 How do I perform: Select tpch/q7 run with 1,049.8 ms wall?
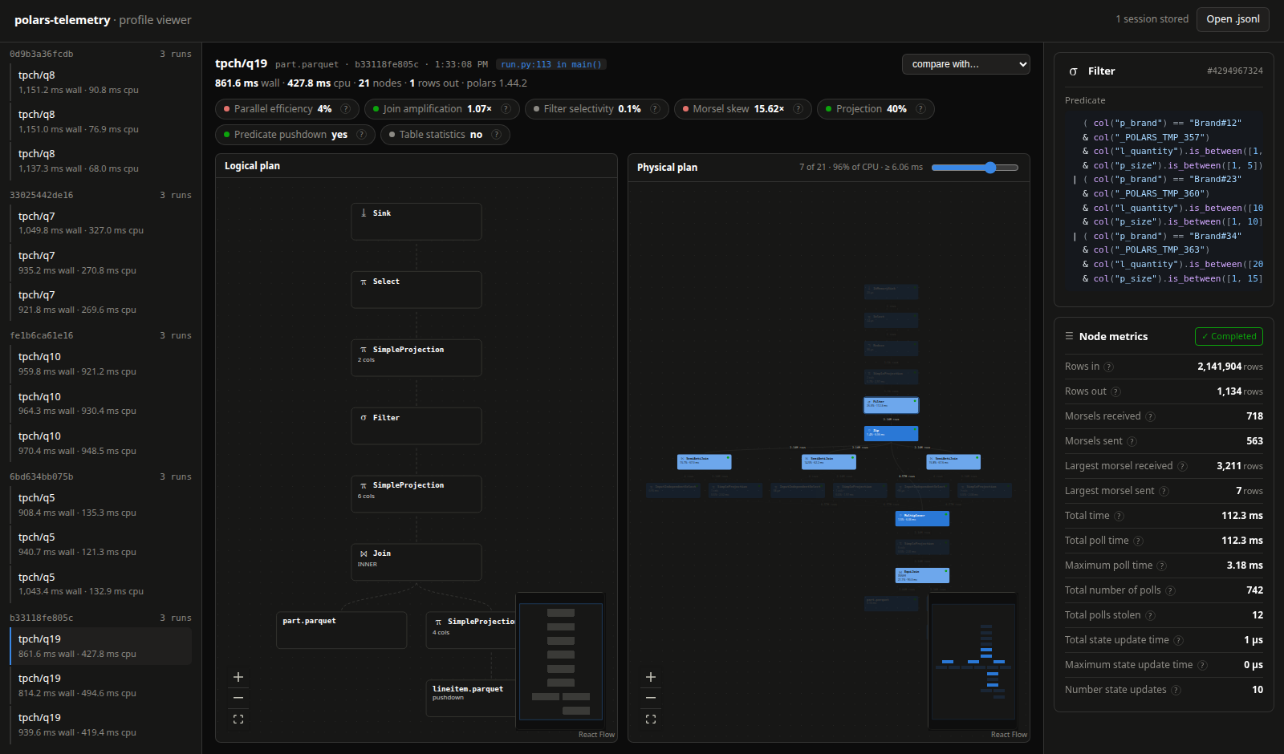(x=100, y=223)
